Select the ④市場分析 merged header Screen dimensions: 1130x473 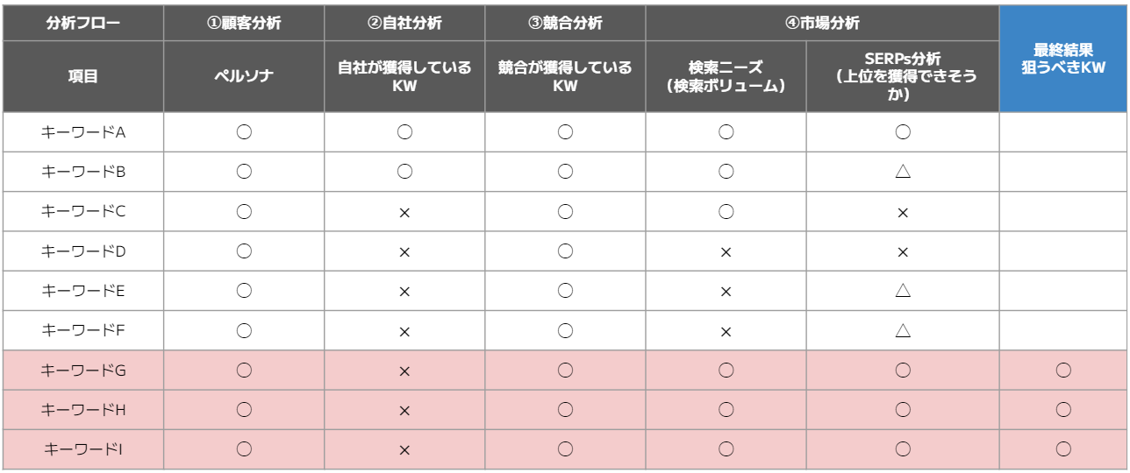point(822,24)
